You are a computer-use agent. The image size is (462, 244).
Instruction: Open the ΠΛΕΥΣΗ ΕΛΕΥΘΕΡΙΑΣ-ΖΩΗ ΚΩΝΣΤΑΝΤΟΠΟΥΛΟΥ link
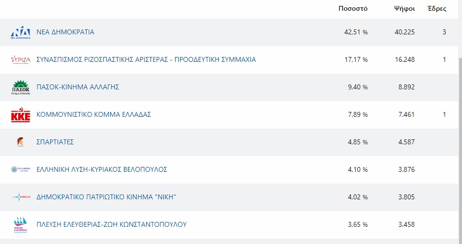[x=112, y=224]
